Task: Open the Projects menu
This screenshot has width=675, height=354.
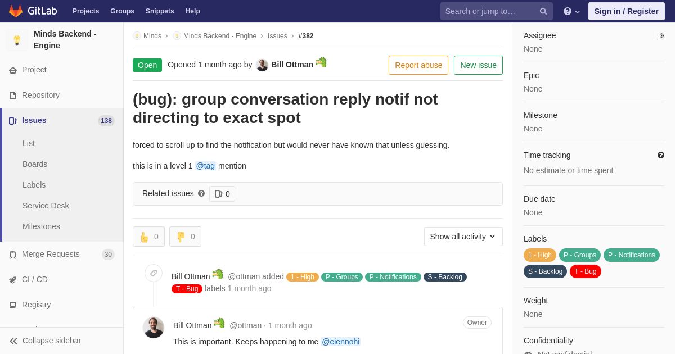Action: 85,11
